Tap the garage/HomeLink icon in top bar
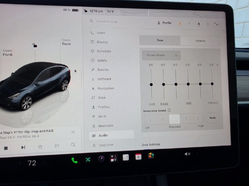 click(189, 24)
